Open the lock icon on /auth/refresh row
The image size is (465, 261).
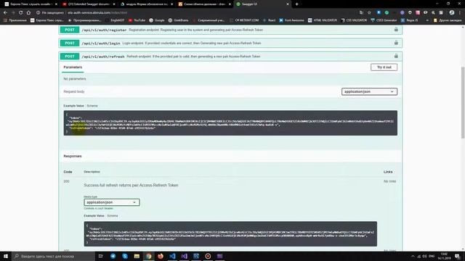396,56
